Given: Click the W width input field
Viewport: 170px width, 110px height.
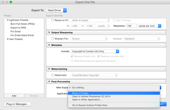Looking at the screenshot, I should click(76, 26).
